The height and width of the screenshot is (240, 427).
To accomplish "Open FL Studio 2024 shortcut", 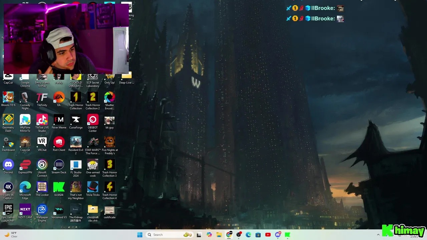I will [76, 168].
